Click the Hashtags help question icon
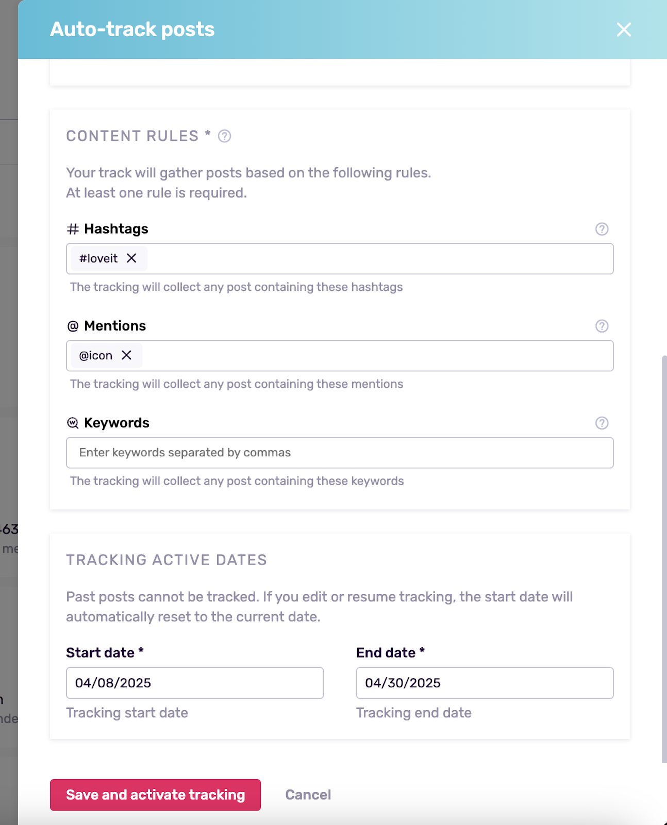The width and height of the screenshot is (667, 825). pyautogui.click(x=602, y=229)
